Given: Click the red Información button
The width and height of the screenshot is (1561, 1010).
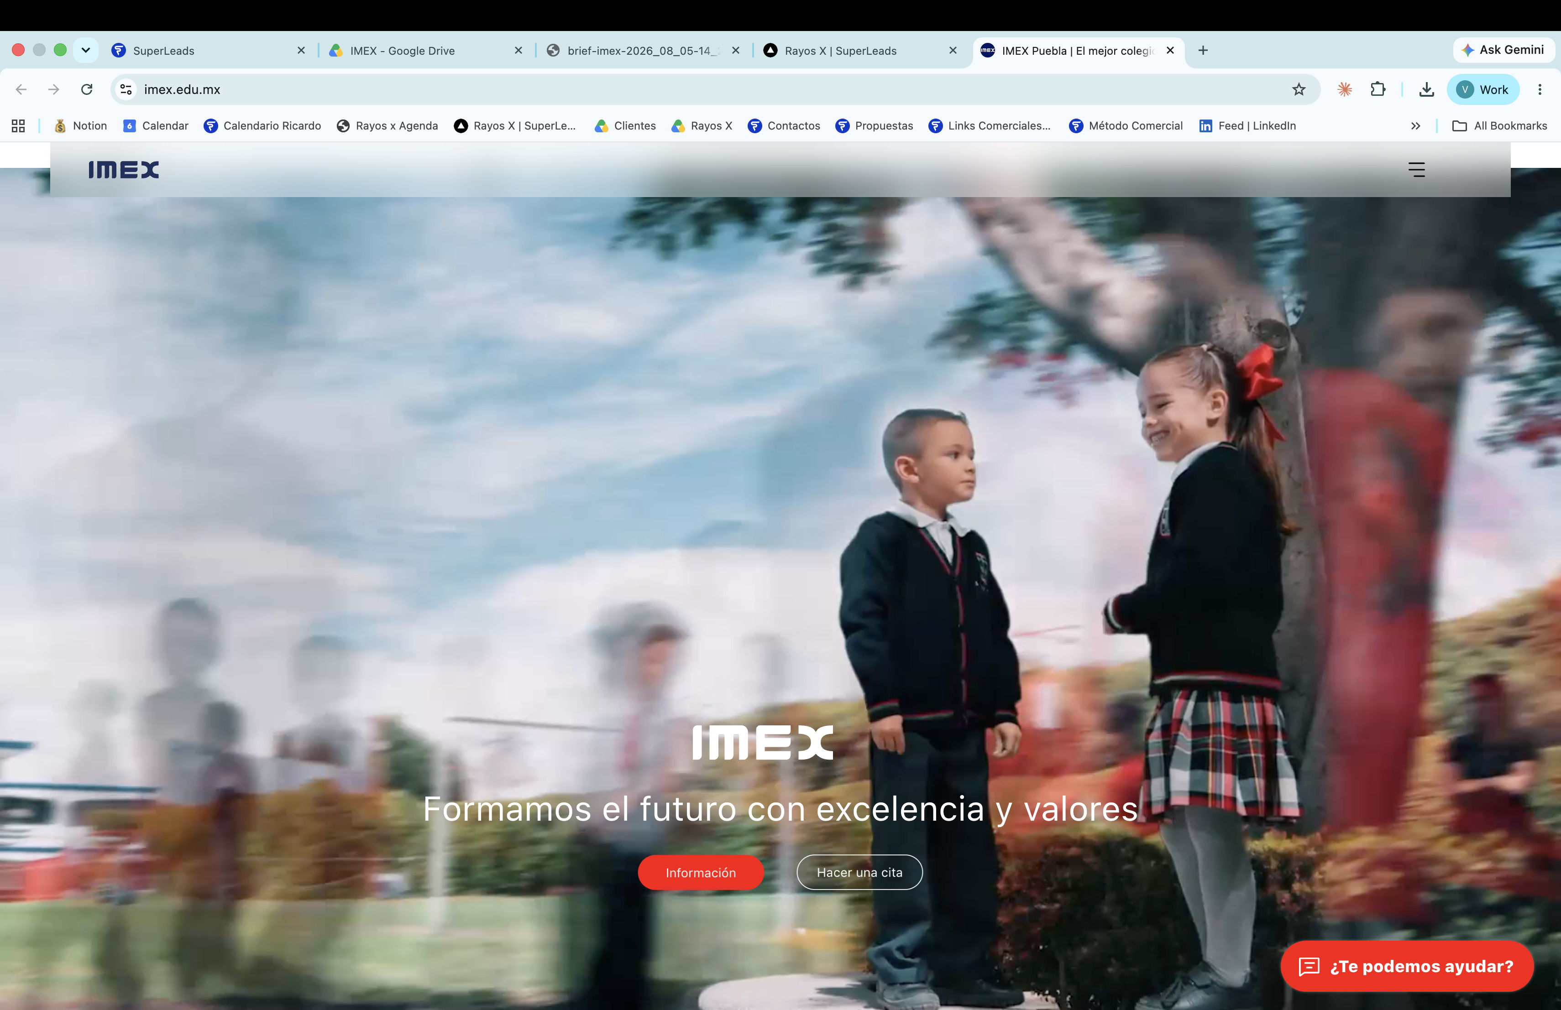Looking at the screenshot, I should [x=701, y=872].
